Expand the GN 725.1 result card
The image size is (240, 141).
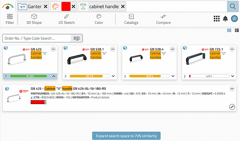233,76
